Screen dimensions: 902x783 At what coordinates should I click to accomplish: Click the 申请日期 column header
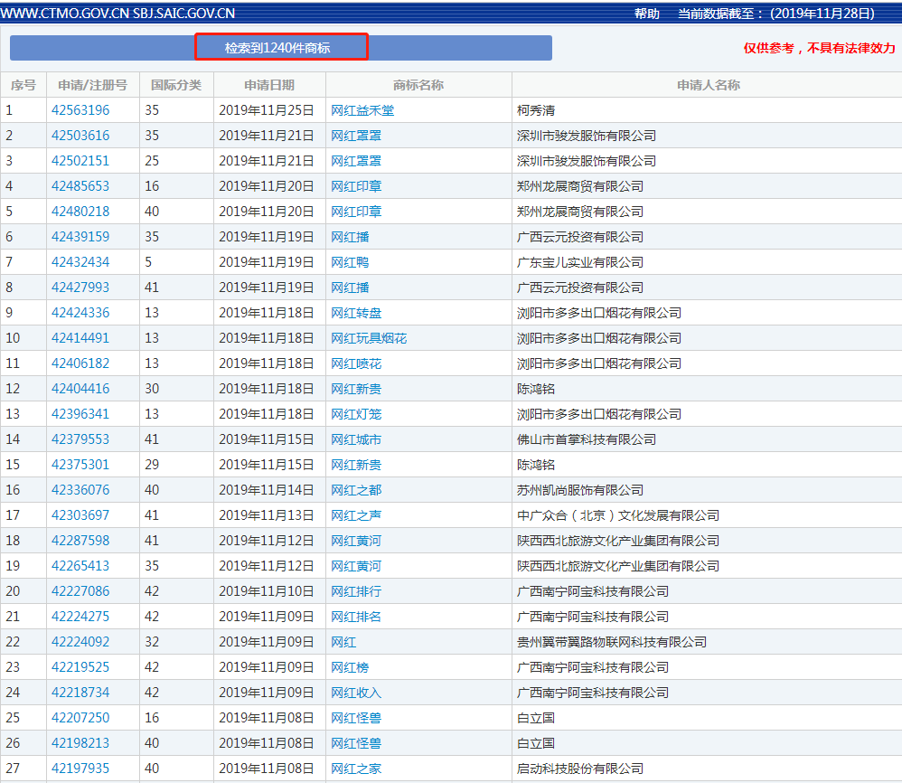[269, 85]
